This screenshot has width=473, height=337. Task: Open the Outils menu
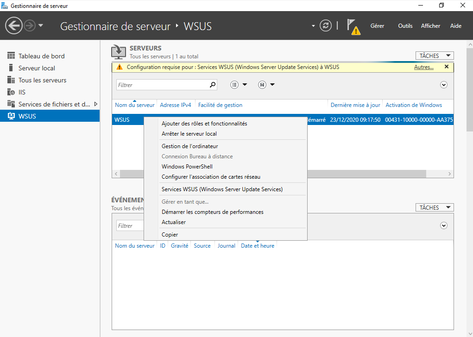(x=405, y=26)
